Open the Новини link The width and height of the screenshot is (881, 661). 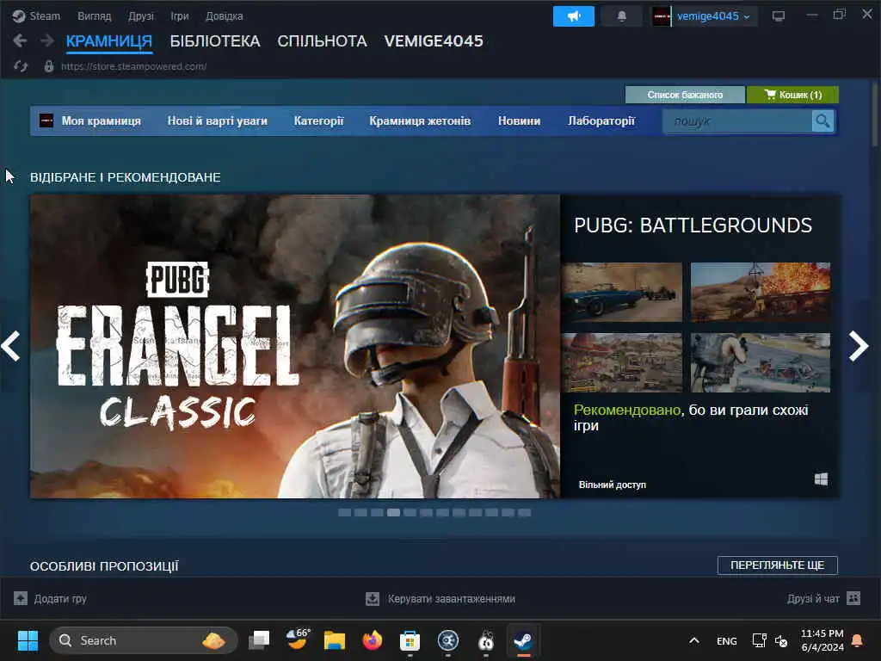point(519,120)
